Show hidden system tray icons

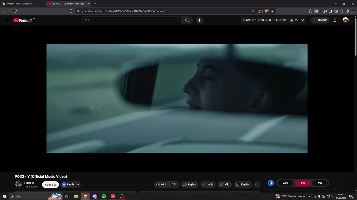click(310, 196)
